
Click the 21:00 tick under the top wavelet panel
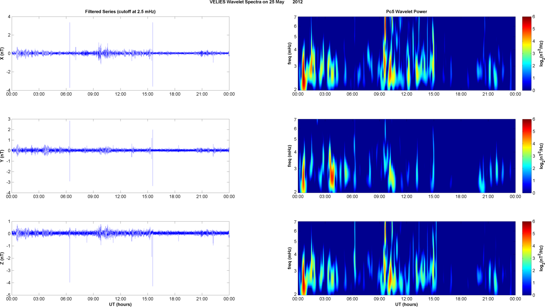pyautogui.click(x=488, y=94)
